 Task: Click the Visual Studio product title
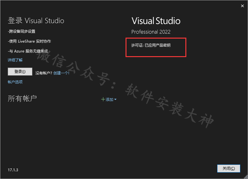pos(156,21)
